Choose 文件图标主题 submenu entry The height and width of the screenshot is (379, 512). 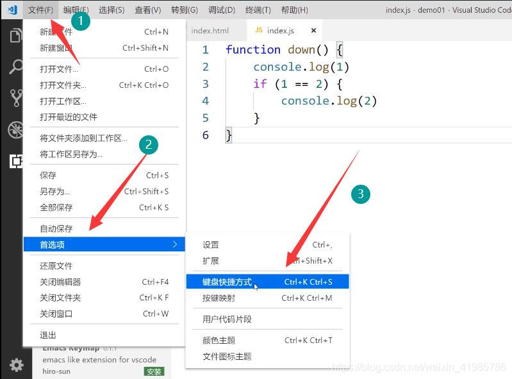click(x=267, y=357)
